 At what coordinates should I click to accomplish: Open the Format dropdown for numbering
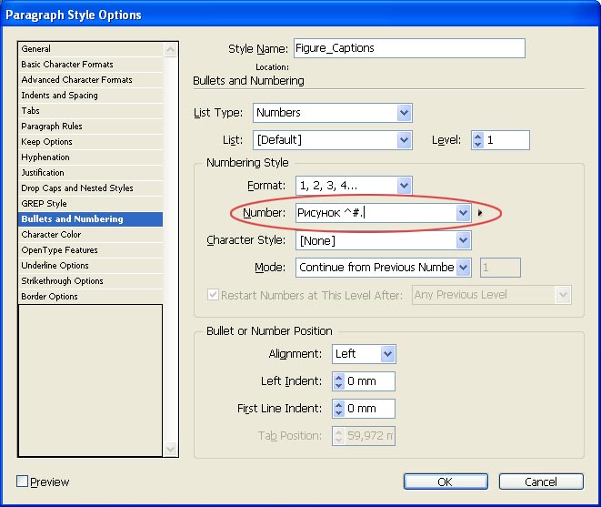tap(404, 186)
